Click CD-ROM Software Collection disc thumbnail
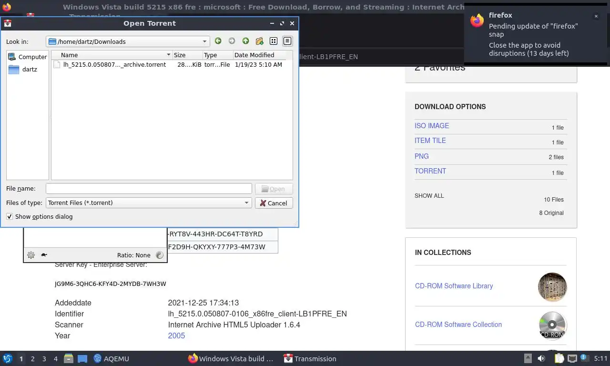The height and width of the screenshot is (366, 610). 552,325
